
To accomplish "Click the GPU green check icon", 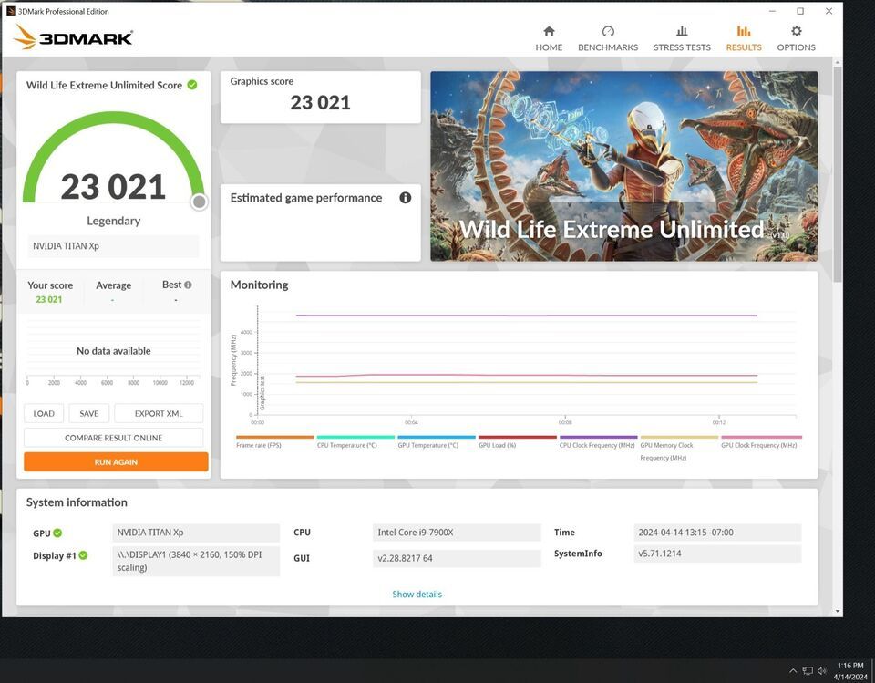I will (x=57, y=533).
